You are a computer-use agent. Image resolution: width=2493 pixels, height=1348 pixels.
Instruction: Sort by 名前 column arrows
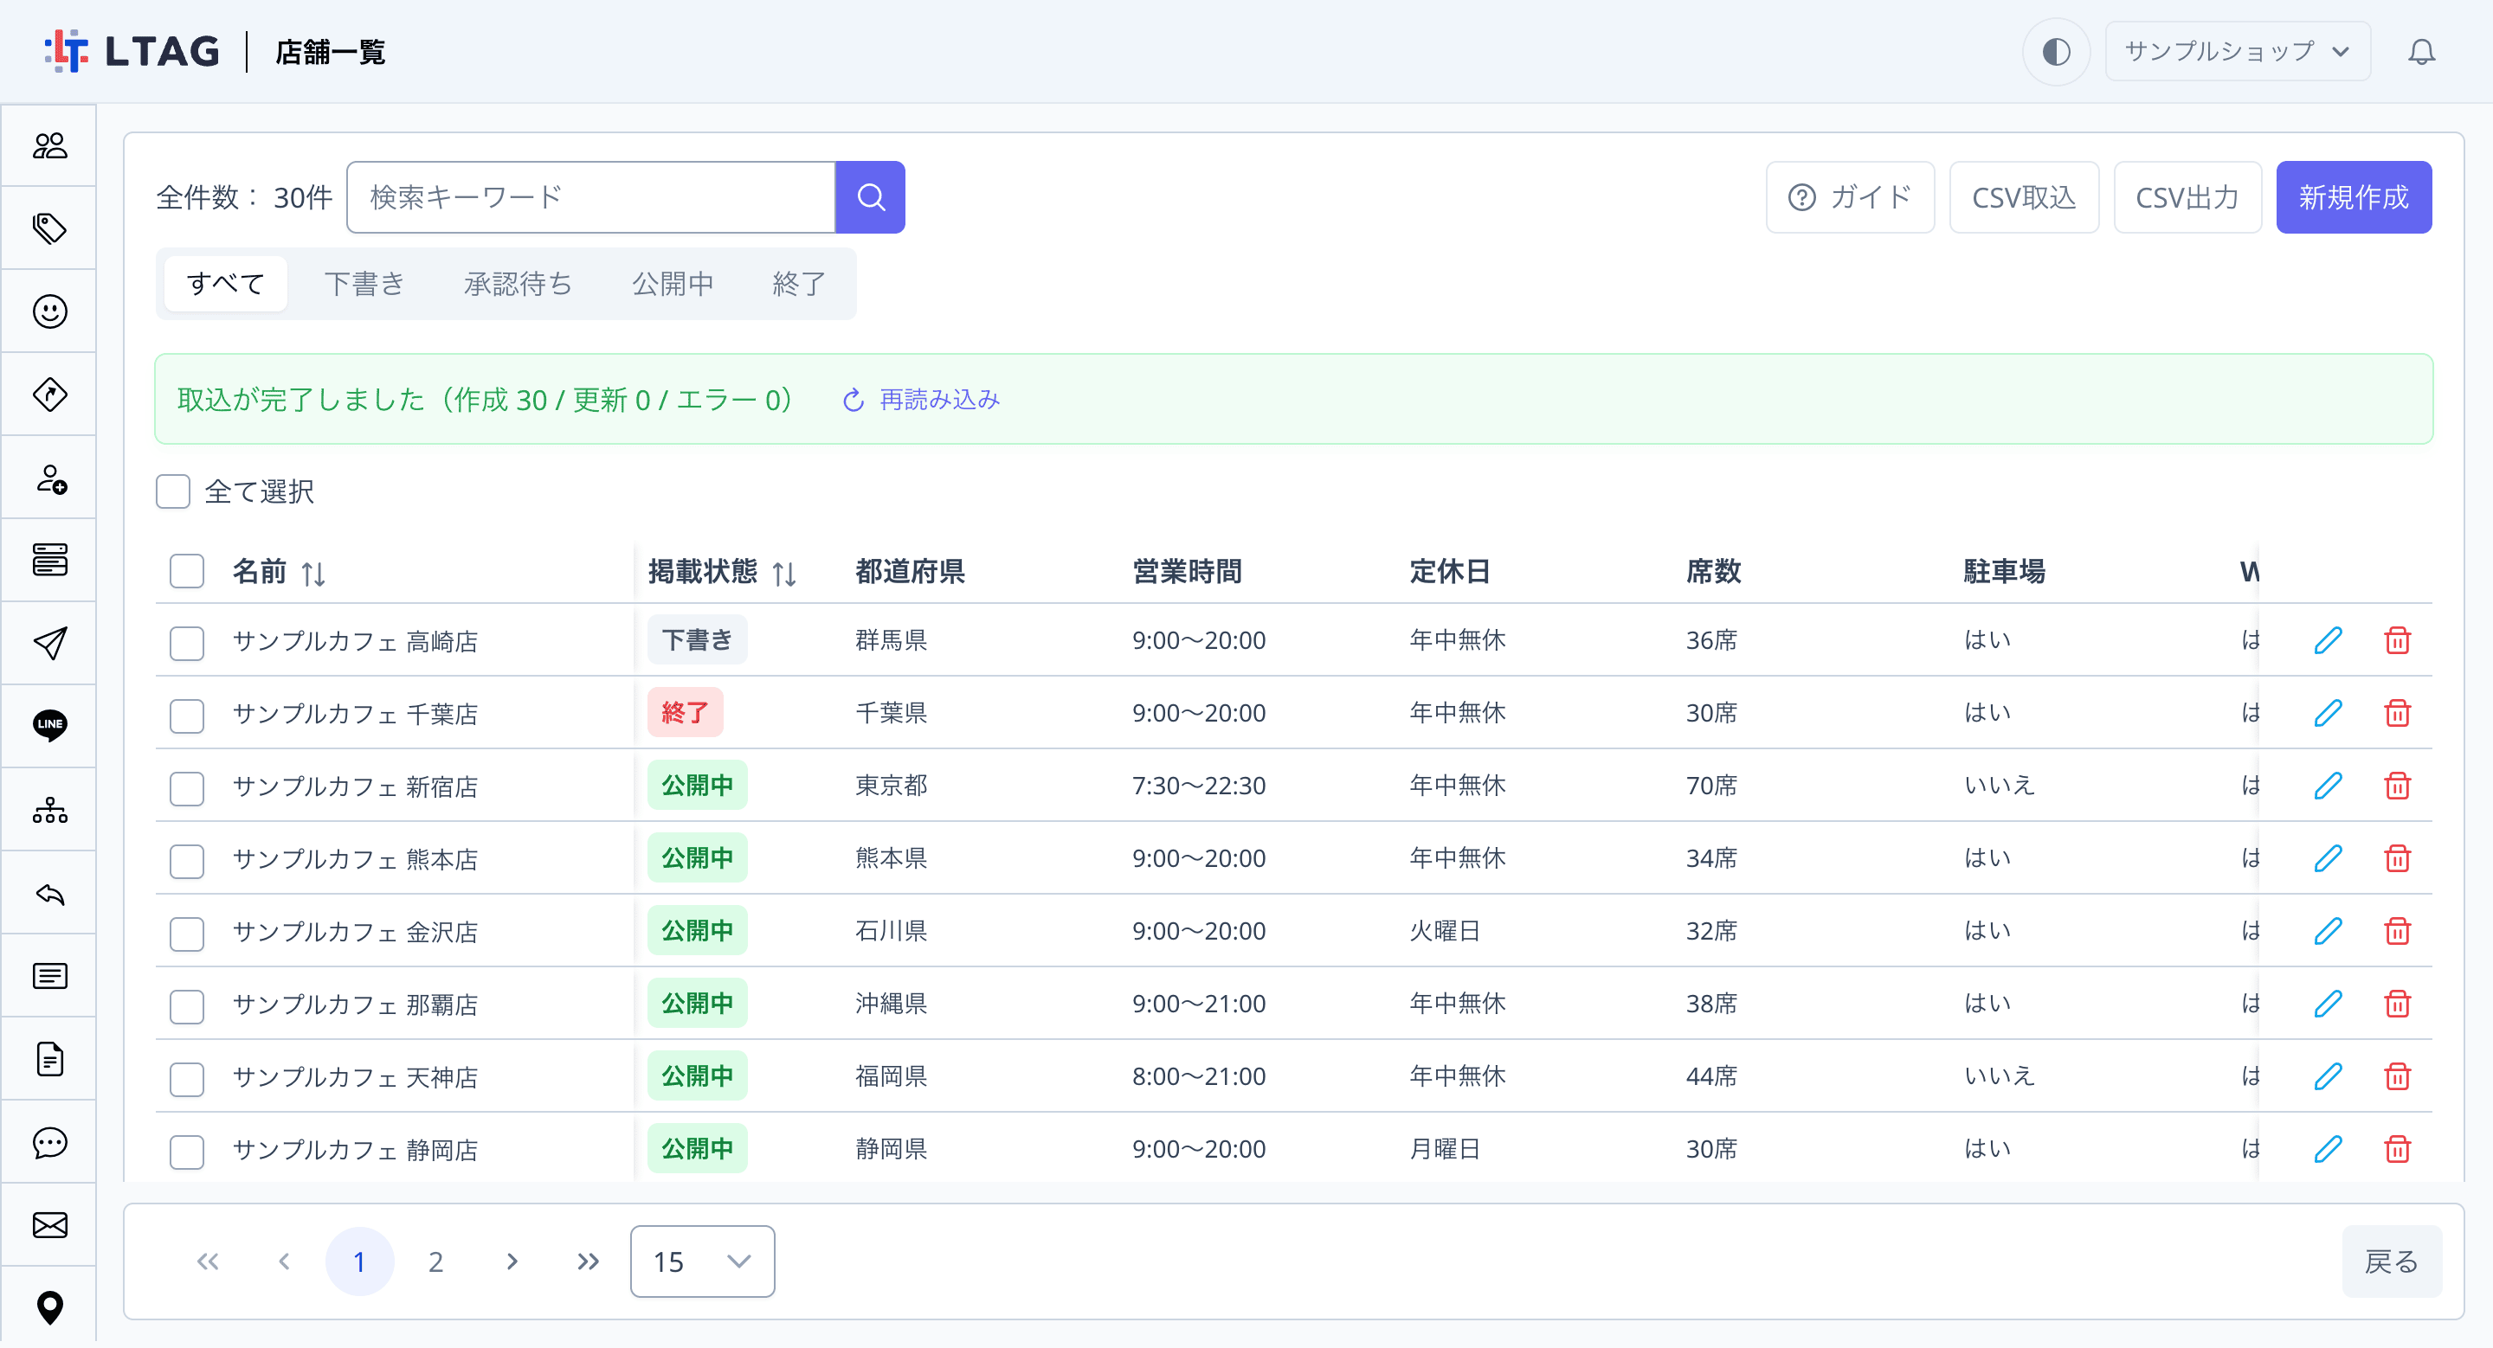coord(313,574)
